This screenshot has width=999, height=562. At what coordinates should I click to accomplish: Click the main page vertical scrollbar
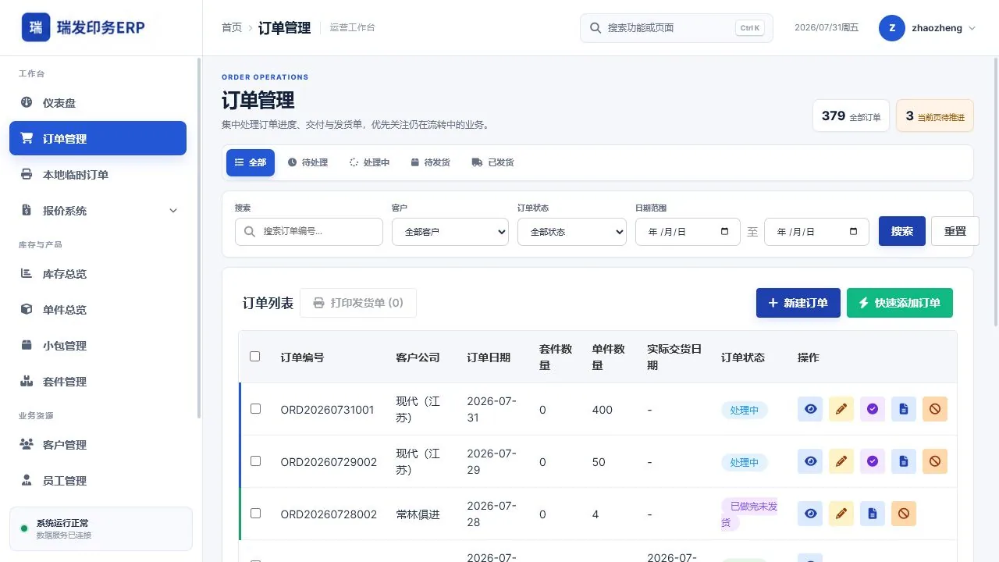pyautogui.click(x=996, y=190)
